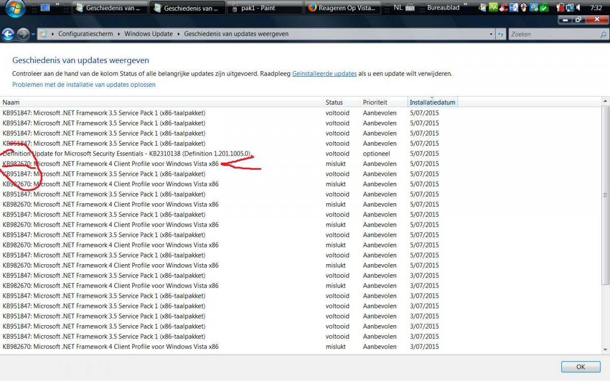Click the clock showing 7:32
610x381 pixels.
[x=596, y=8]
